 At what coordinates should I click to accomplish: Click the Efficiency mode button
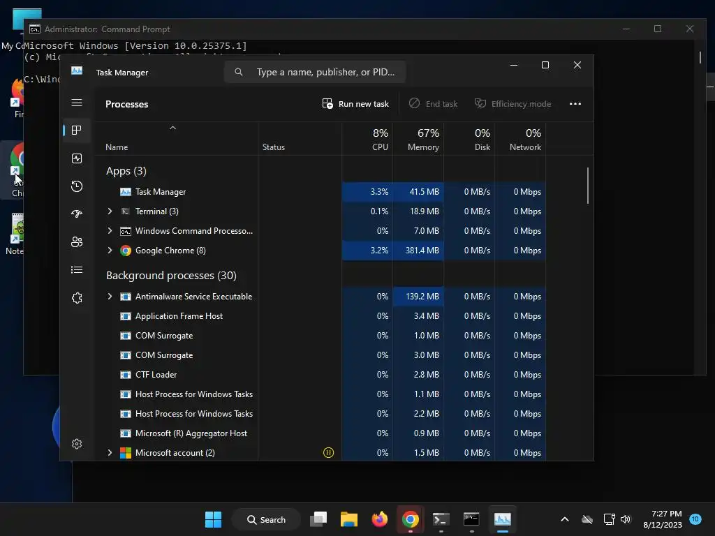point(513,104)
